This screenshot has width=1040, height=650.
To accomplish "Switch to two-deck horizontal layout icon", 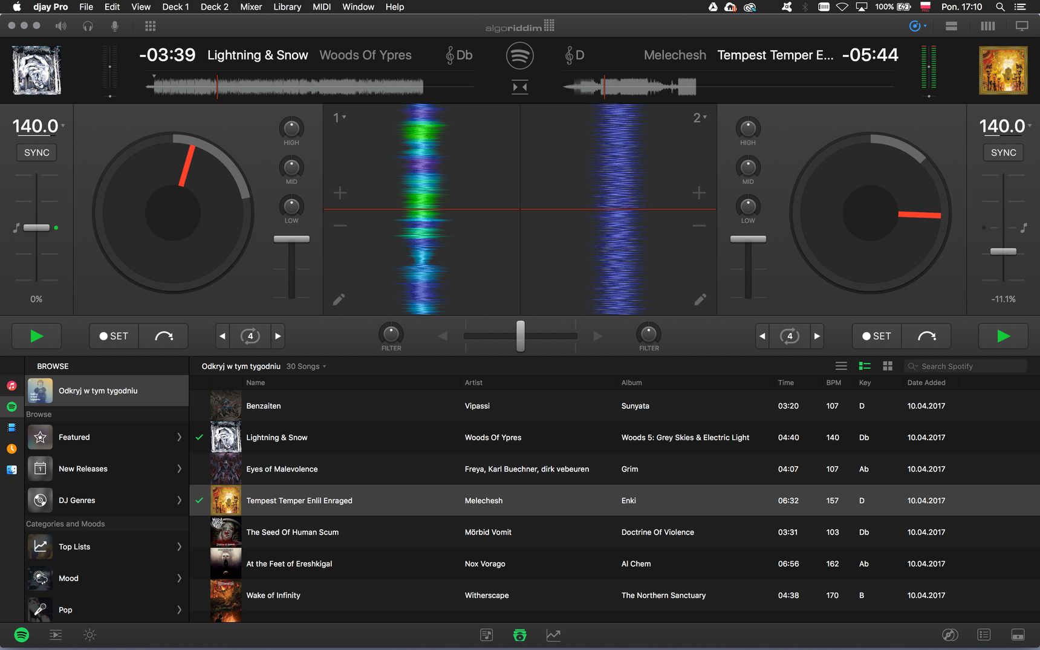I will pyautogui.click(x=951, y=26).
